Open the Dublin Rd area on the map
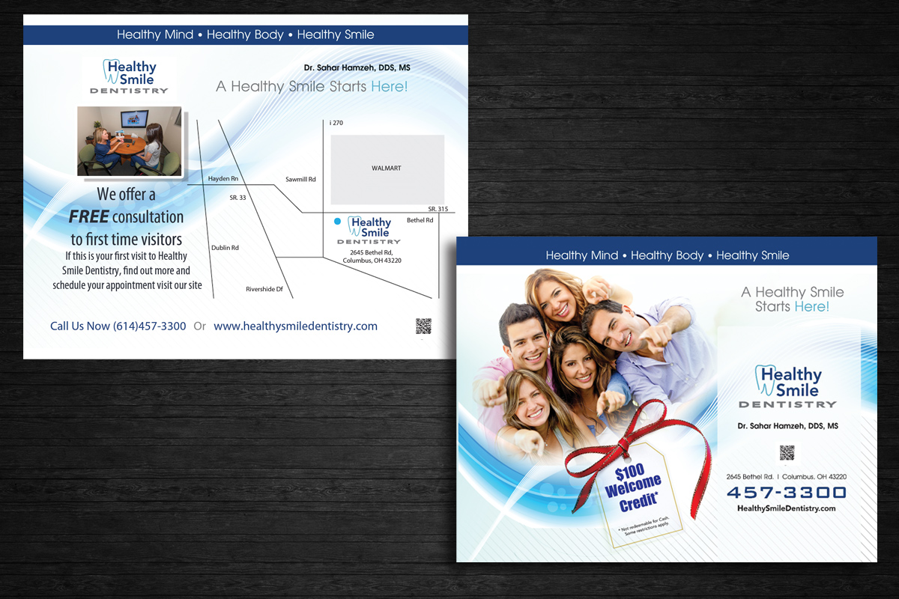Image resolution: width=899 pixels, height=599 pixels. click(x=224, y=247)
